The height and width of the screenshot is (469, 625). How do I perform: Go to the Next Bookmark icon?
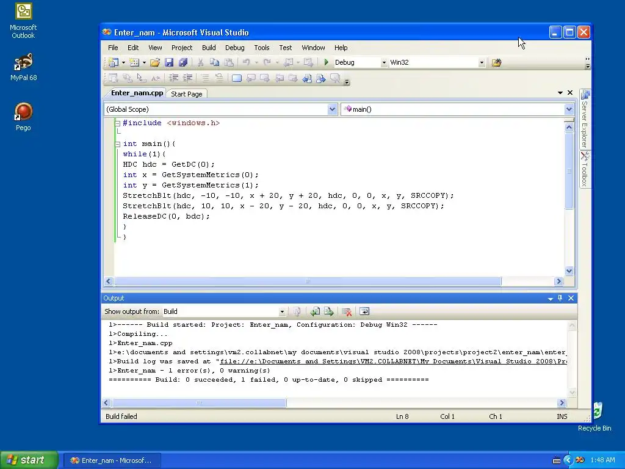coord(265,78)
